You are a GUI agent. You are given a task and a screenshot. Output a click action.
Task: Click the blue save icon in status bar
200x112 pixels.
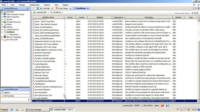(167, 105)
